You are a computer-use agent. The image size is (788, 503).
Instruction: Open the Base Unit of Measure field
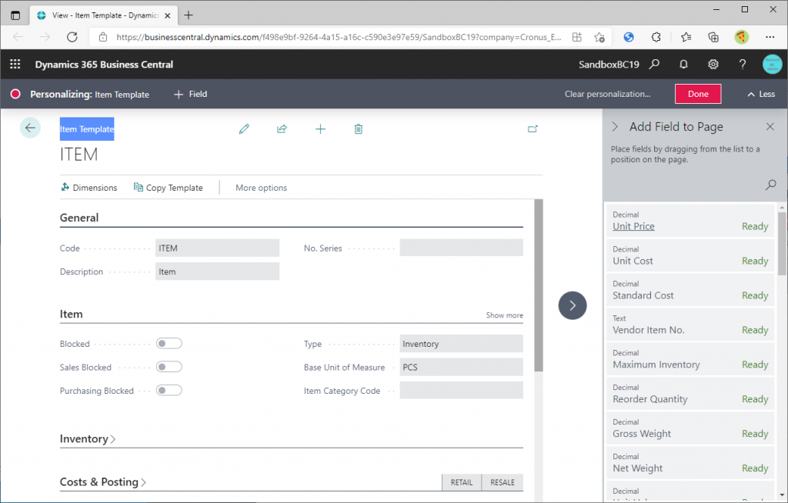(x=462, y=367)
